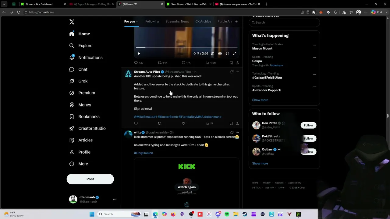The image size is (390, 219).
Task: Repost the video post with 644 reposts
Action: 162,63
